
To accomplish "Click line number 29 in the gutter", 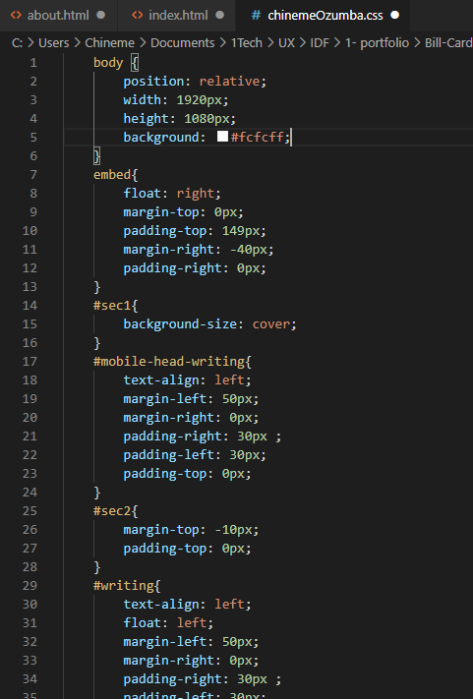I will 30,586.
